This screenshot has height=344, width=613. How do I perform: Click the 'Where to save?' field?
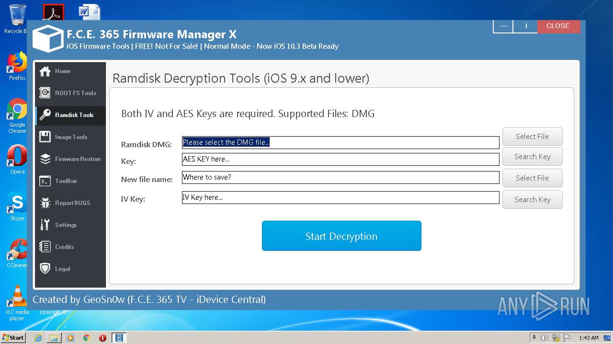[x=341, y=177]
